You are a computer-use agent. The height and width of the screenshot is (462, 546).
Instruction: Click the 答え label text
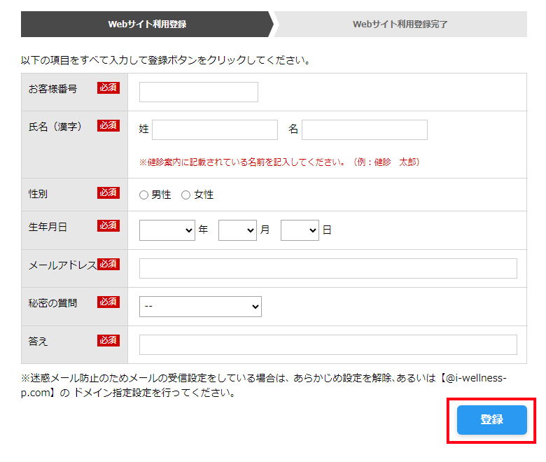tap(38, 341)
